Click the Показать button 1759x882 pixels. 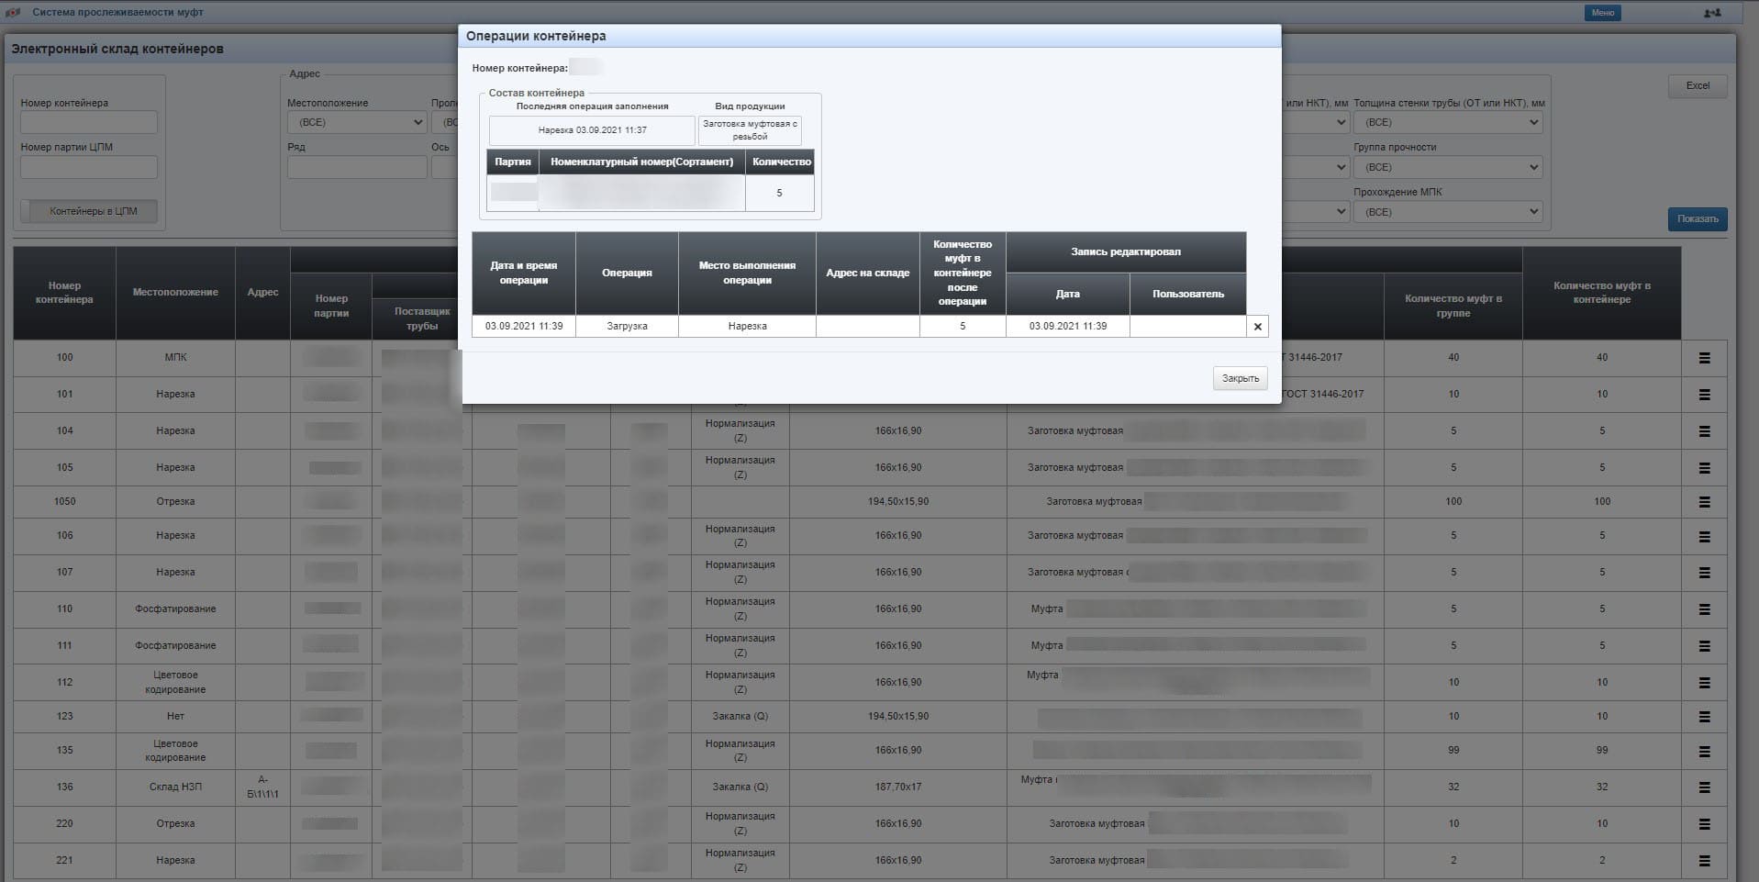pyautogui.click(x=1697, y=219)
